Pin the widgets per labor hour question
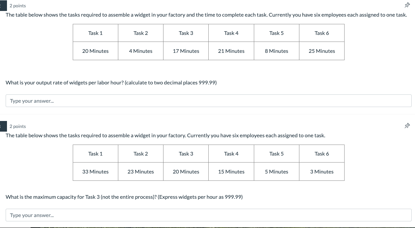The image size is (415, 228). [x=407, y=5]
